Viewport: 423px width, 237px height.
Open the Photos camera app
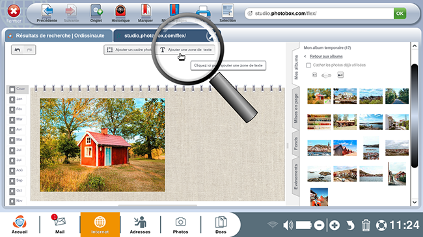180,225
